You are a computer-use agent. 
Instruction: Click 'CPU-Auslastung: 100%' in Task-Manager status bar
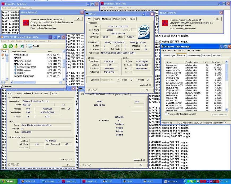tap(188, 123)
